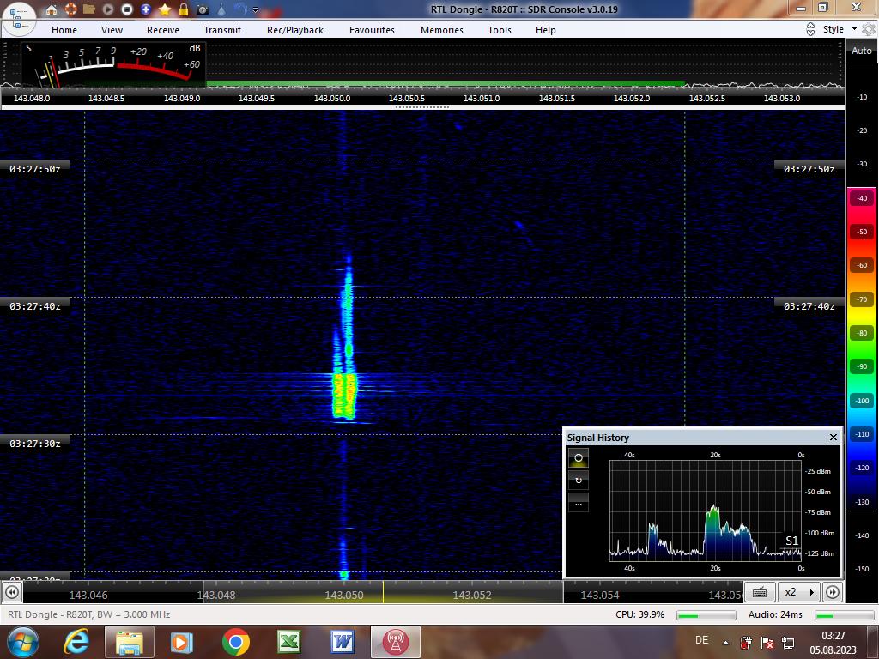Click the 143.052.0 label on the frequency scale
The height and width of the screenshot is (659, 879).
(x=632, y=98)
